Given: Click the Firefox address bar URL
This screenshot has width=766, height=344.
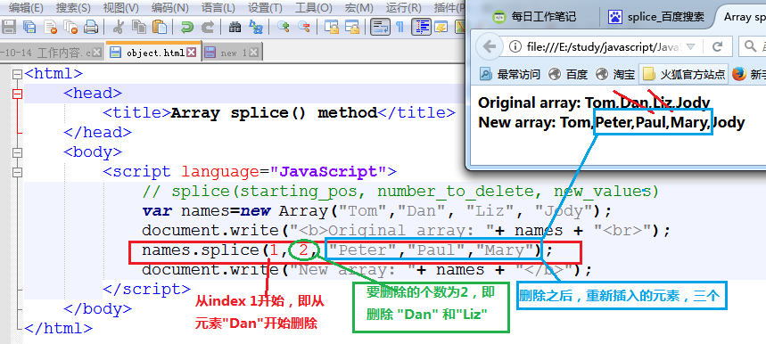Looking at the screenshot, I should 604,47.
